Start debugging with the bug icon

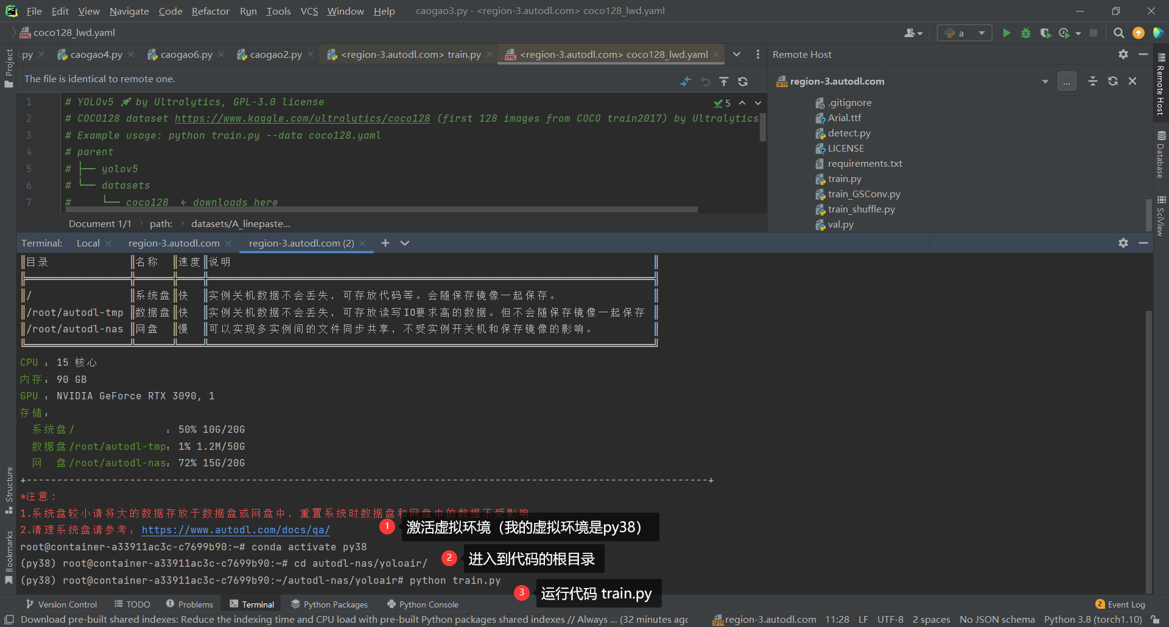tap(1026, 33)
